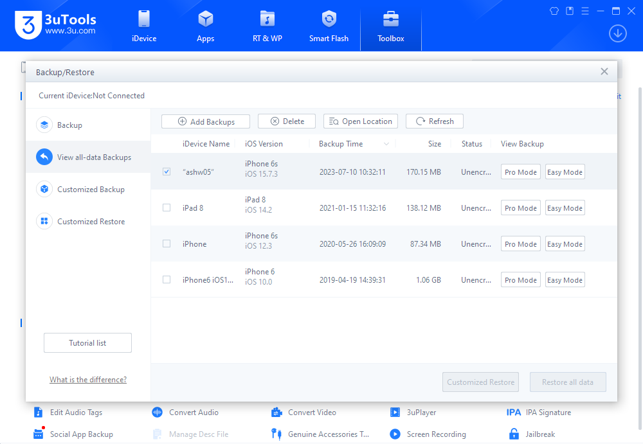Click the iOS Version column header

click(264, 144)
